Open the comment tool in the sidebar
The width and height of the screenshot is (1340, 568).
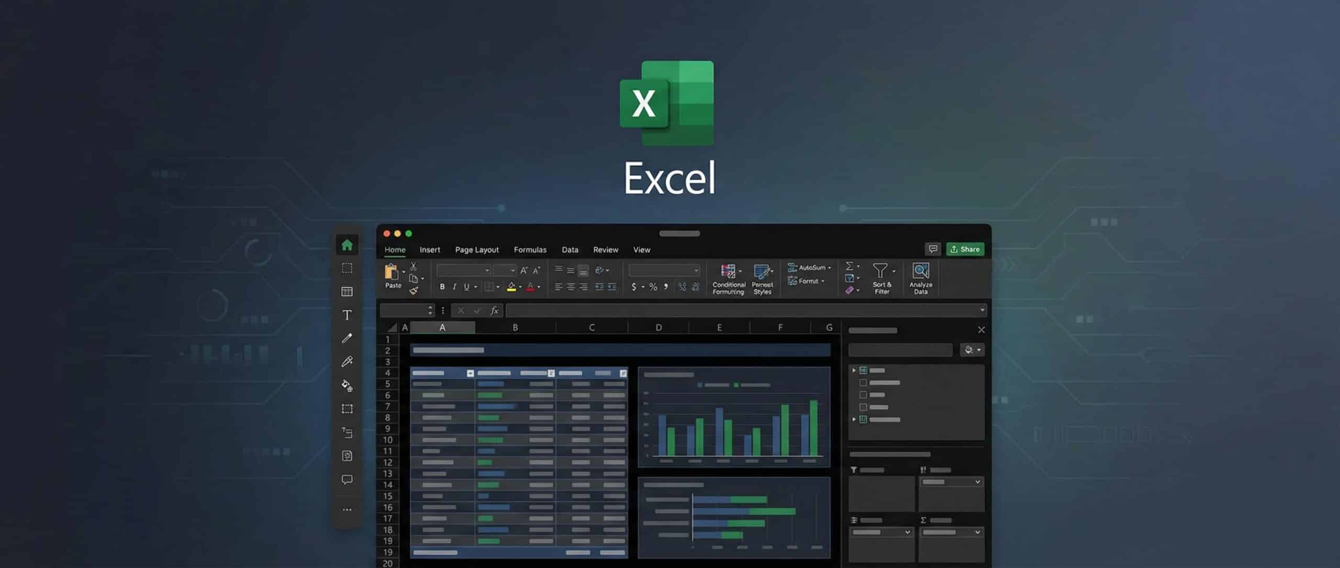tap(346, 479)
